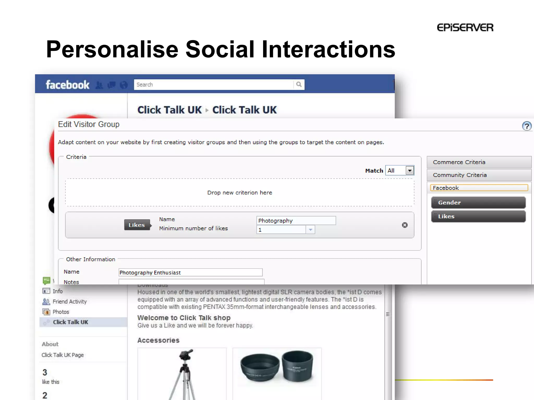Viewport: 534px width, 400px height.
Task: Select Click Talk UK sidebar tab
Action: [x=83, y=322]
